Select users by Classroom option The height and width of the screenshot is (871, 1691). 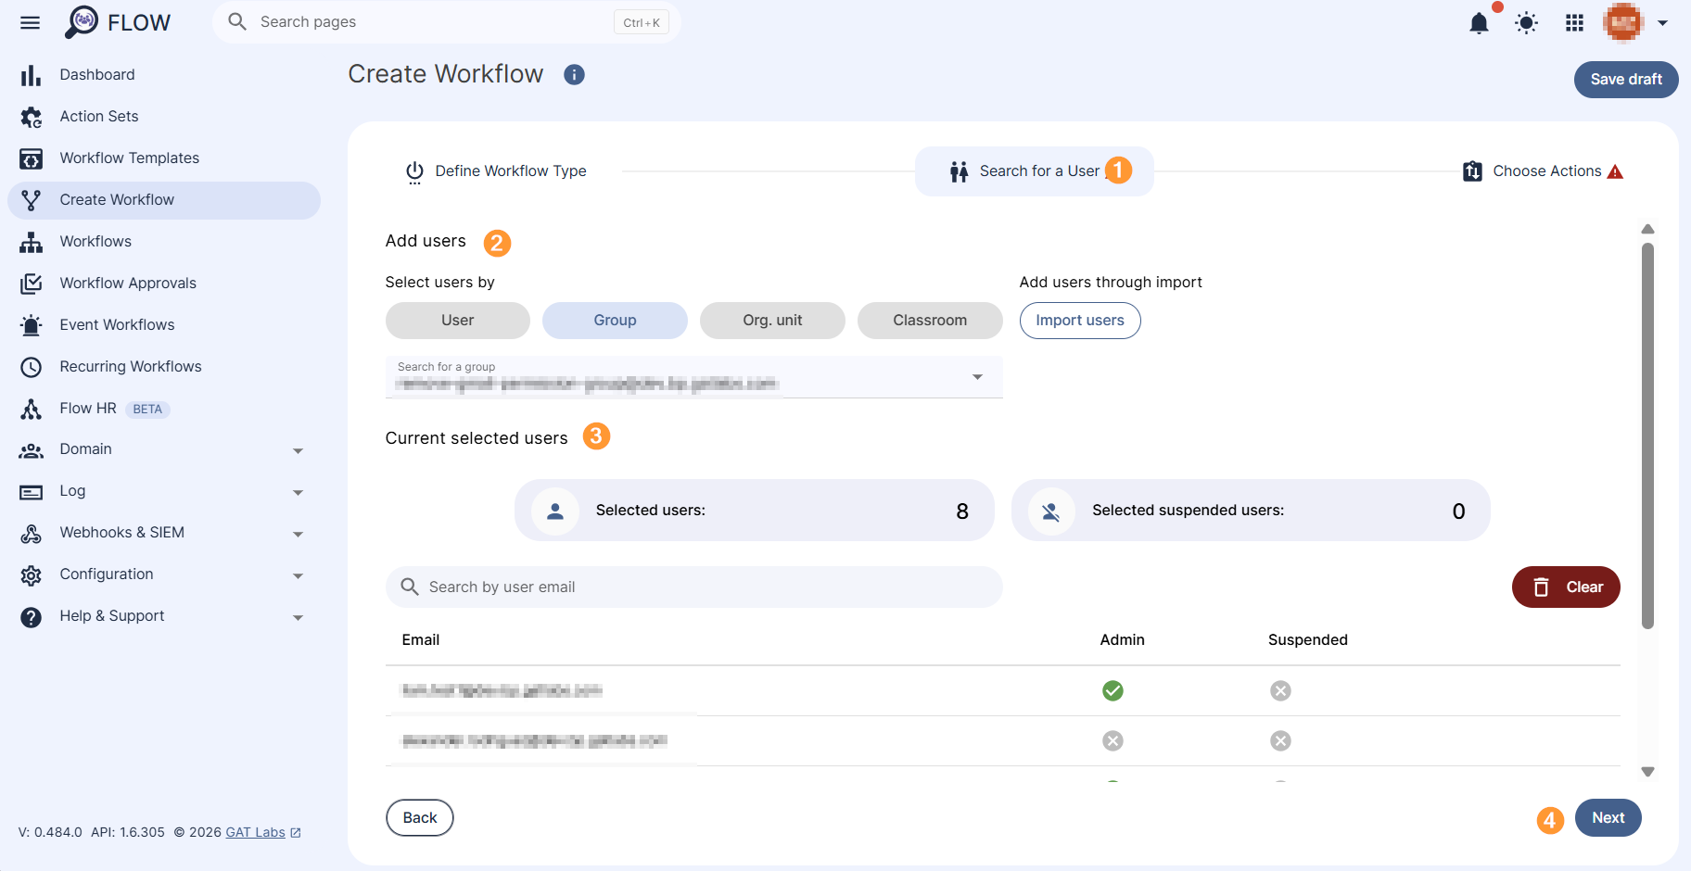930,320
